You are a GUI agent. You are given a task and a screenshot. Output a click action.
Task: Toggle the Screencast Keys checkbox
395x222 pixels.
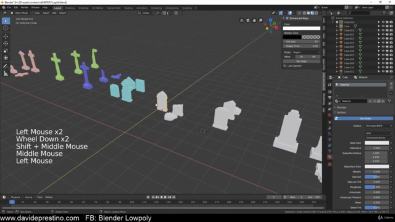click(x=287, y=18)
